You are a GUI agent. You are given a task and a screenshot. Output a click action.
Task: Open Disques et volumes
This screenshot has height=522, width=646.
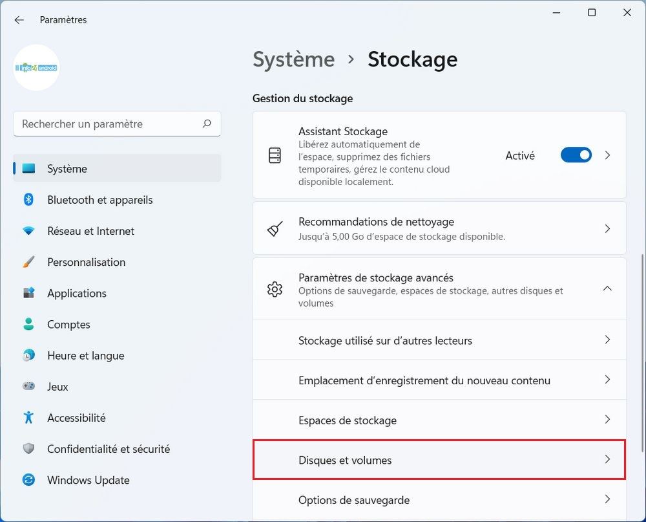[x=439, y=460]
